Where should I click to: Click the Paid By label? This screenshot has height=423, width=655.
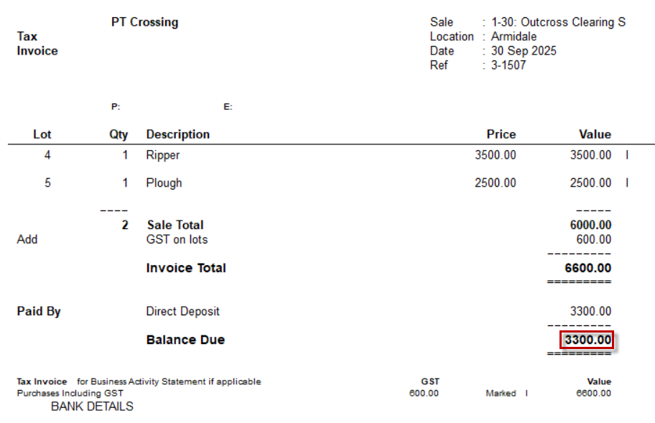pyautogui.click(x=39, y=312)
